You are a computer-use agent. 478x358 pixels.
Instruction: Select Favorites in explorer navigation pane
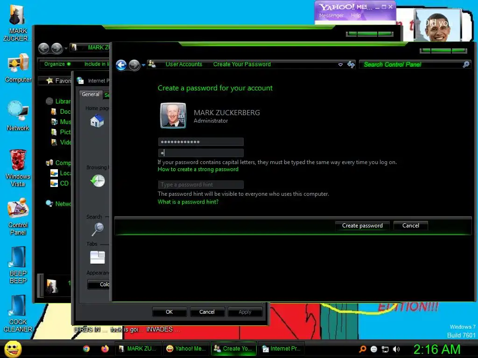point(58,81)
